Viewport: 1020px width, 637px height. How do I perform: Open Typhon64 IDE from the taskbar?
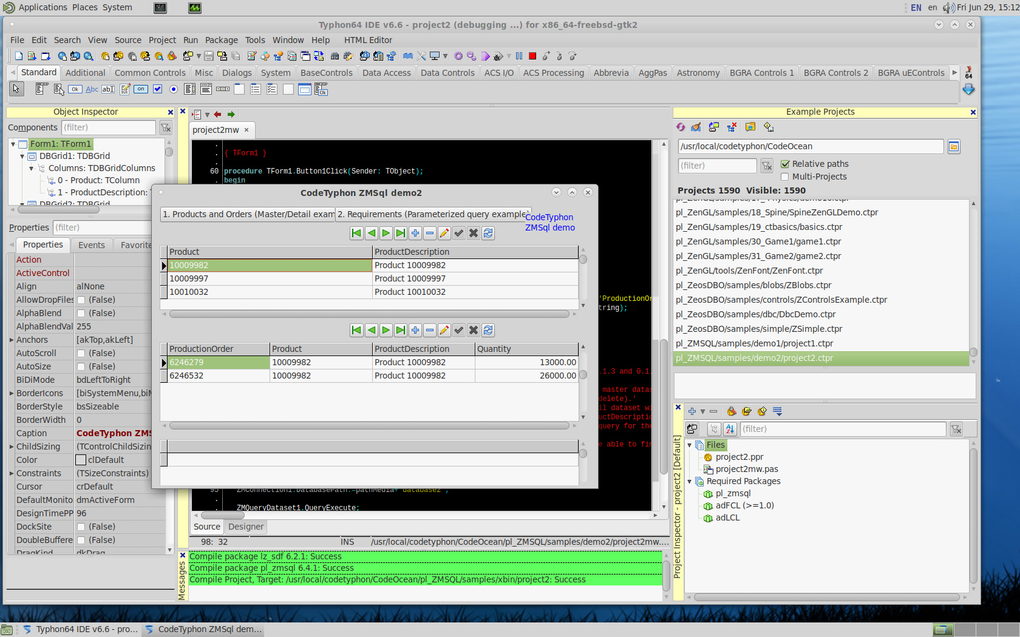[x=81, y=629]
